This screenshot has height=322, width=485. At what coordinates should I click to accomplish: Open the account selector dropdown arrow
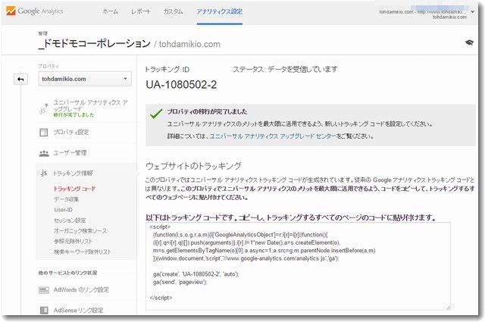coord(473,12)
